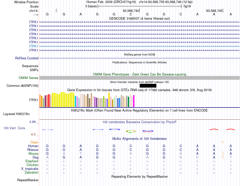The width and height of the screenshot is (240, 186).
Task: Click the Dog alignment row label
Action: point(35,157)
